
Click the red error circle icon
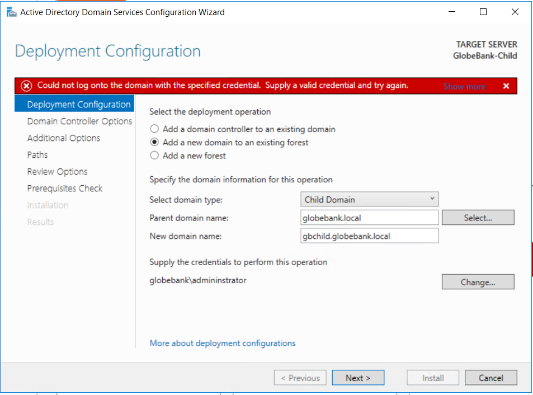pos(26,86)
